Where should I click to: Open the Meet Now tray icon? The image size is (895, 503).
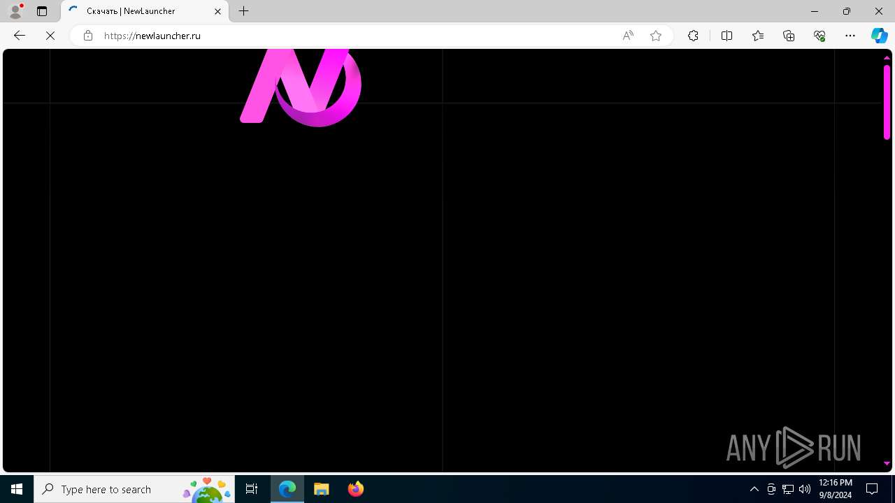click(771, 489)
